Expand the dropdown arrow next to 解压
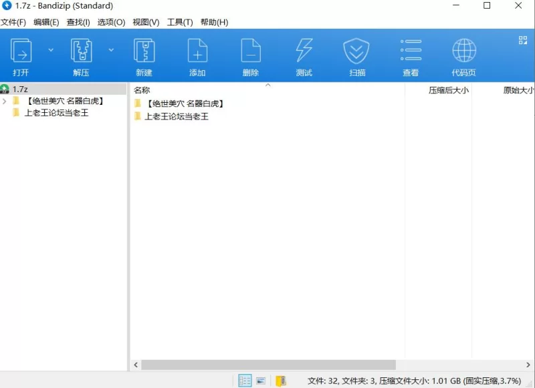This screenshot has width=535, height=388. click(111, 50)
